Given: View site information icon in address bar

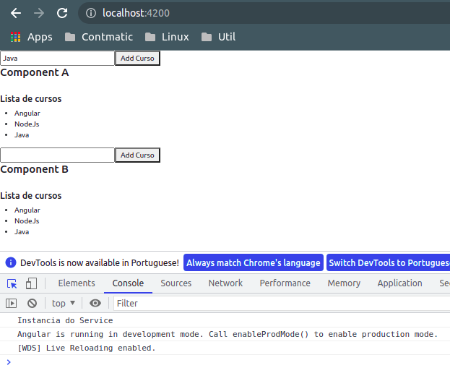Looking at the screenshot, I should pos(91,13).
